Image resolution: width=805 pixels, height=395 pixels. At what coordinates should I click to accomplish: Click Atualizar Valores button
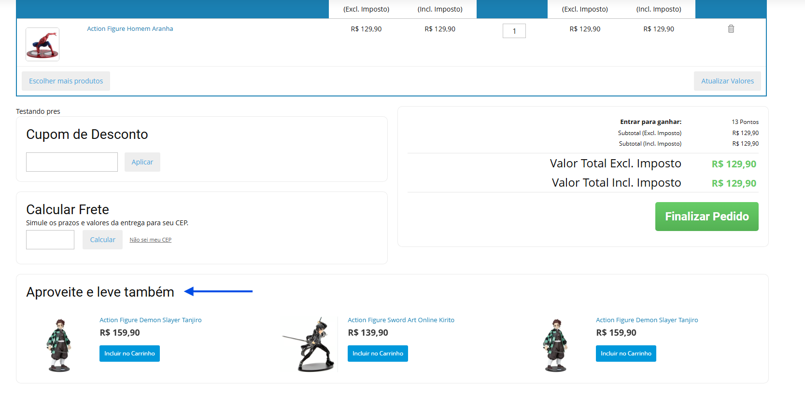[x=727, y=81]
